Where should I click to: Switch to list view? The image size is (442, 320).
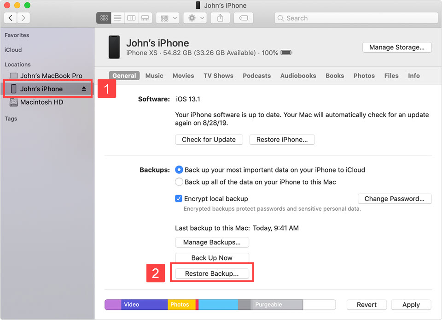[x=117, y=18]
